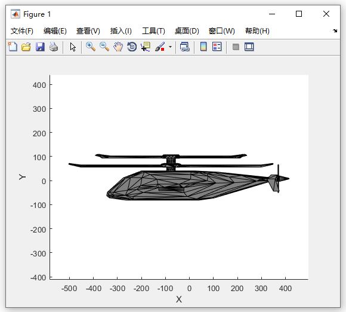
Task: Click the Brush data tool
Action: click(x=160, y=47)
